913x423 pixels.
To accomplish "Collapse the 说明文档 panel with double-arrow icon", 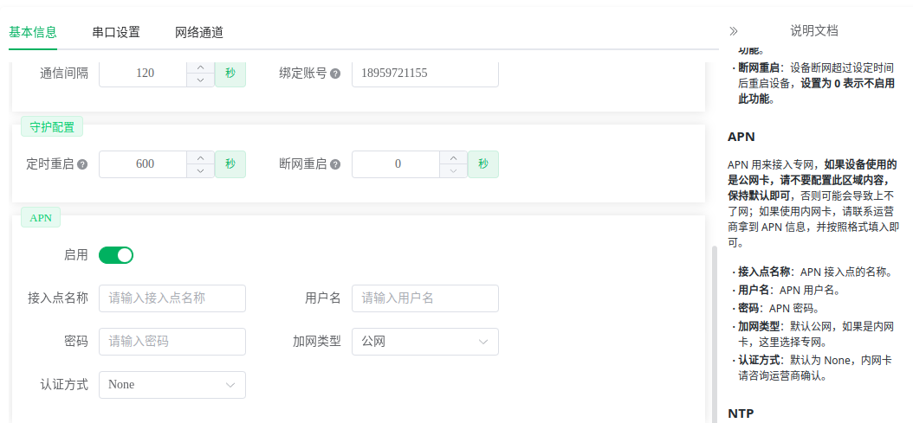I will 734,30.
